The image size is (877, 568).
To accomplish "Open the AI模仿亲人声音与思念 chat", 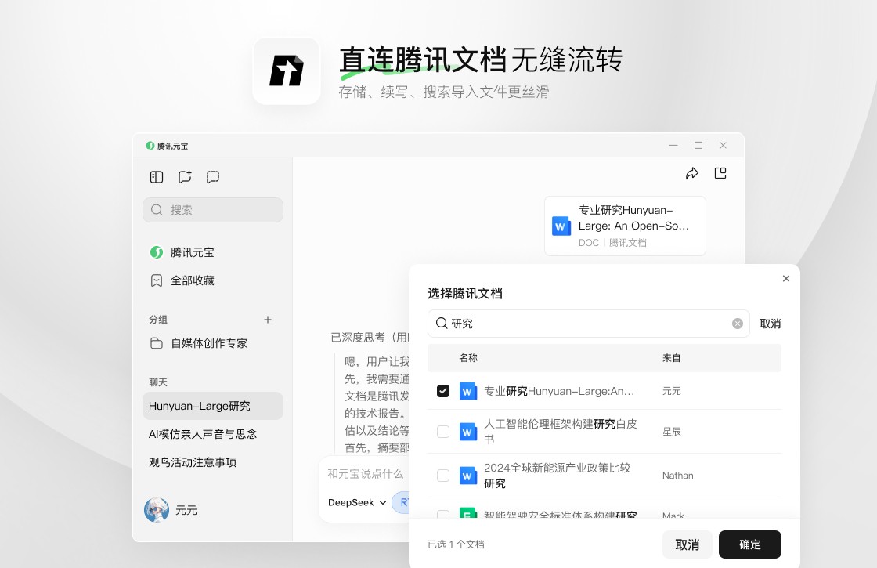I will tap(203, 434).
